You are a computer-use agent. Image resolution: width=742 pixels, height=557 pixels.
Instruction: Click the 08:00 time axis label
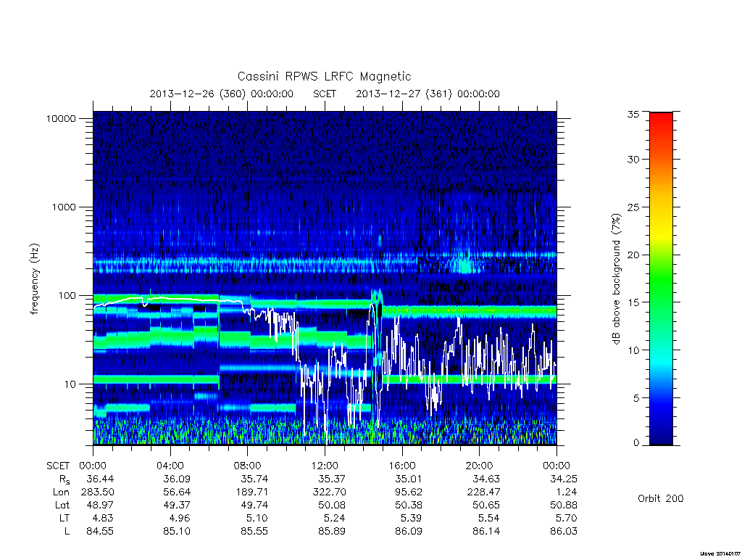click(248, 466)
